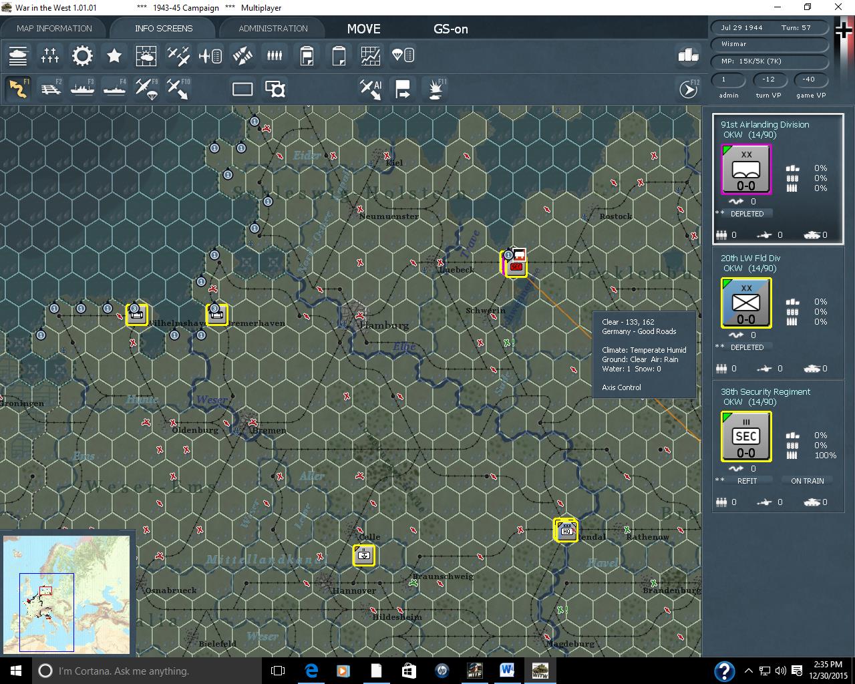Select the unit at Wilhelmshaven
This screenshot has height=684, width=855.
(x=136, y=315)
